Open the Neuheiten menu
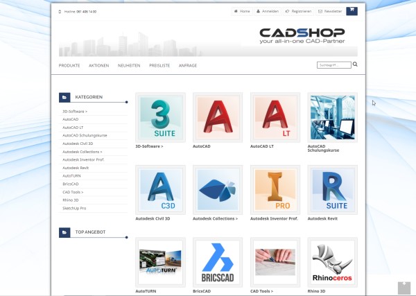The height and width of the screenshot is (296, 416). (x=129, y=66)
